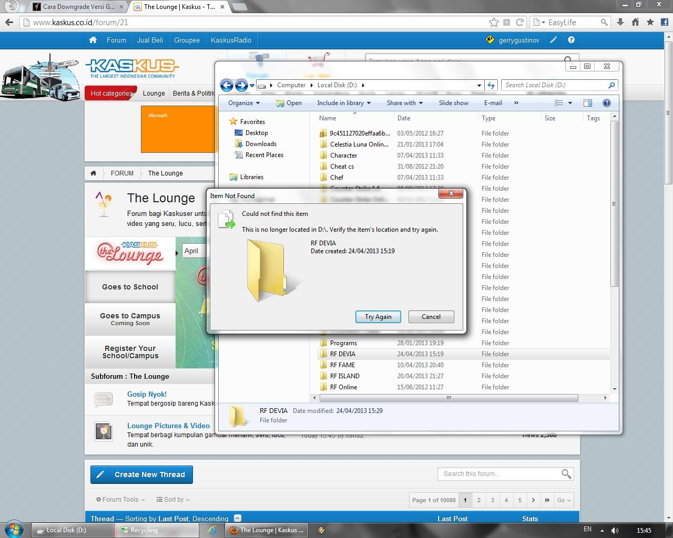
Task: Click the home icon in forum breadcrumb
Action: coord(94,173)
